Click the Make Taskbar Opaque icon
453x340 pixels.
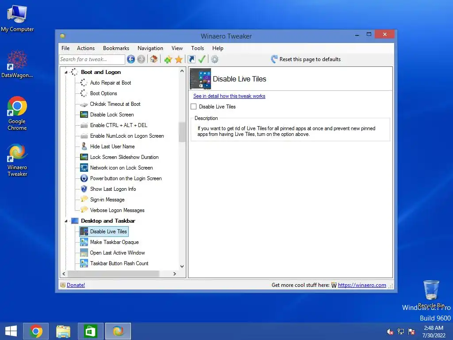pyautogui.click(x=84, y=242)
